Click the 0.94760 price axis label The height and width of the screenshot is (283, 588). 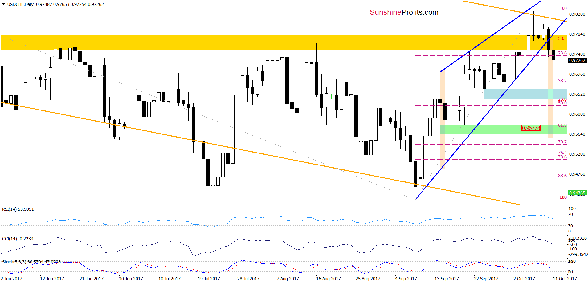coord(577,174)
